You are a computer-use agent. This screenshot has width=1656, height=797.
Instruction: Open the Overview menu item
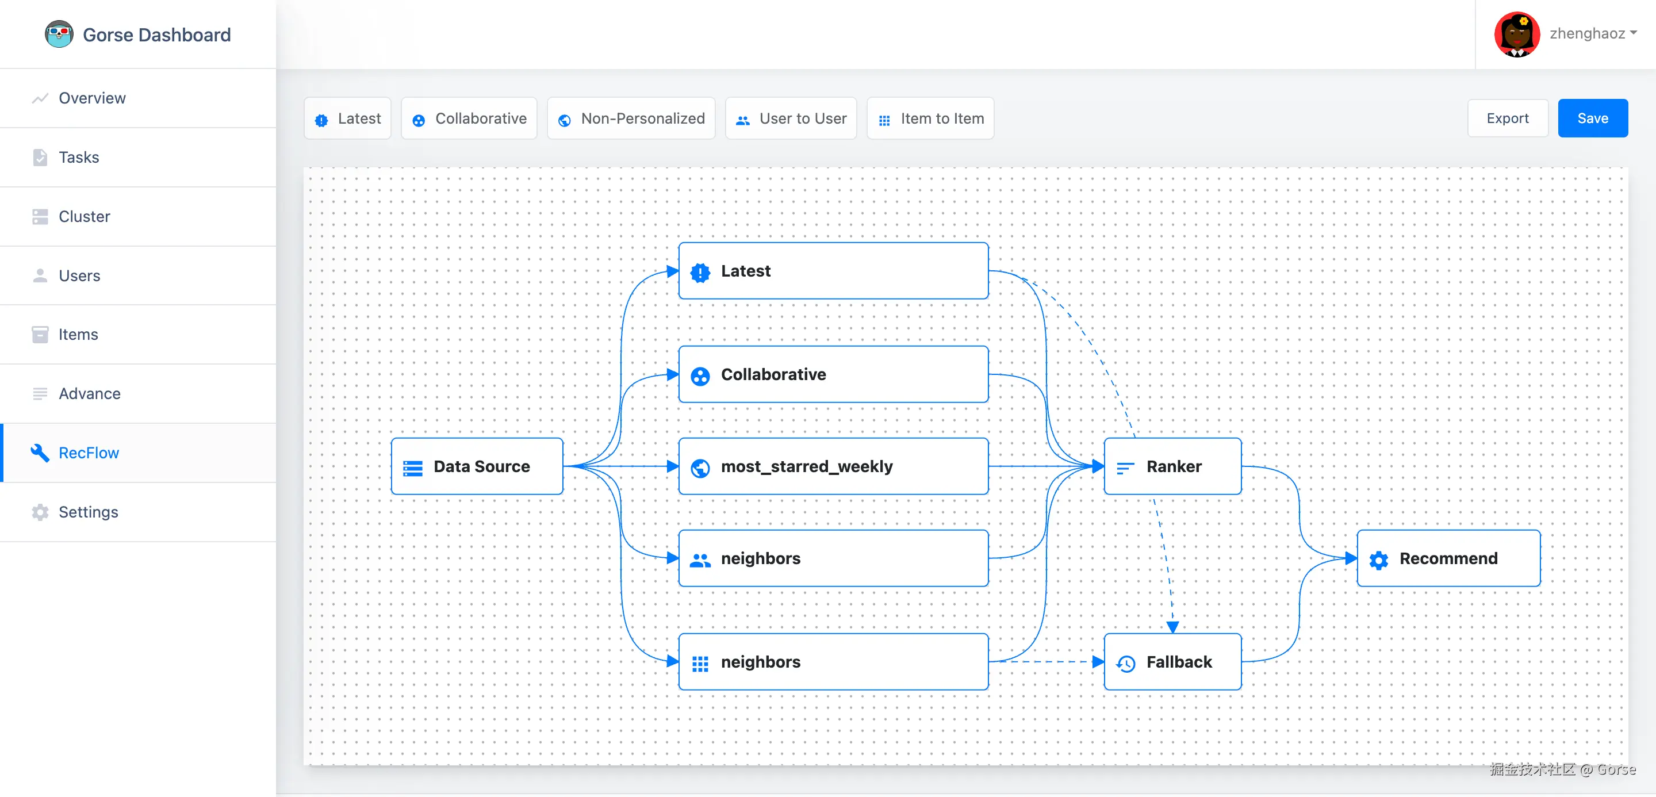pyautogui.click(x=92, y=98)
